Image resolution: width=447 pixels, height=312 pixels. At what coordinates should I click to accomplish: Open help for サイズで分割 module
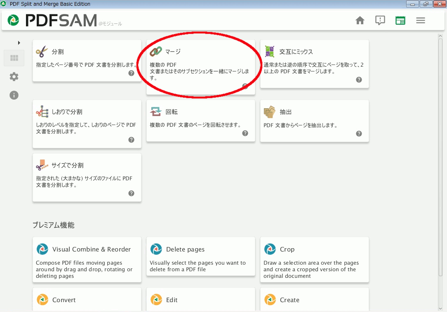[131, 193]
